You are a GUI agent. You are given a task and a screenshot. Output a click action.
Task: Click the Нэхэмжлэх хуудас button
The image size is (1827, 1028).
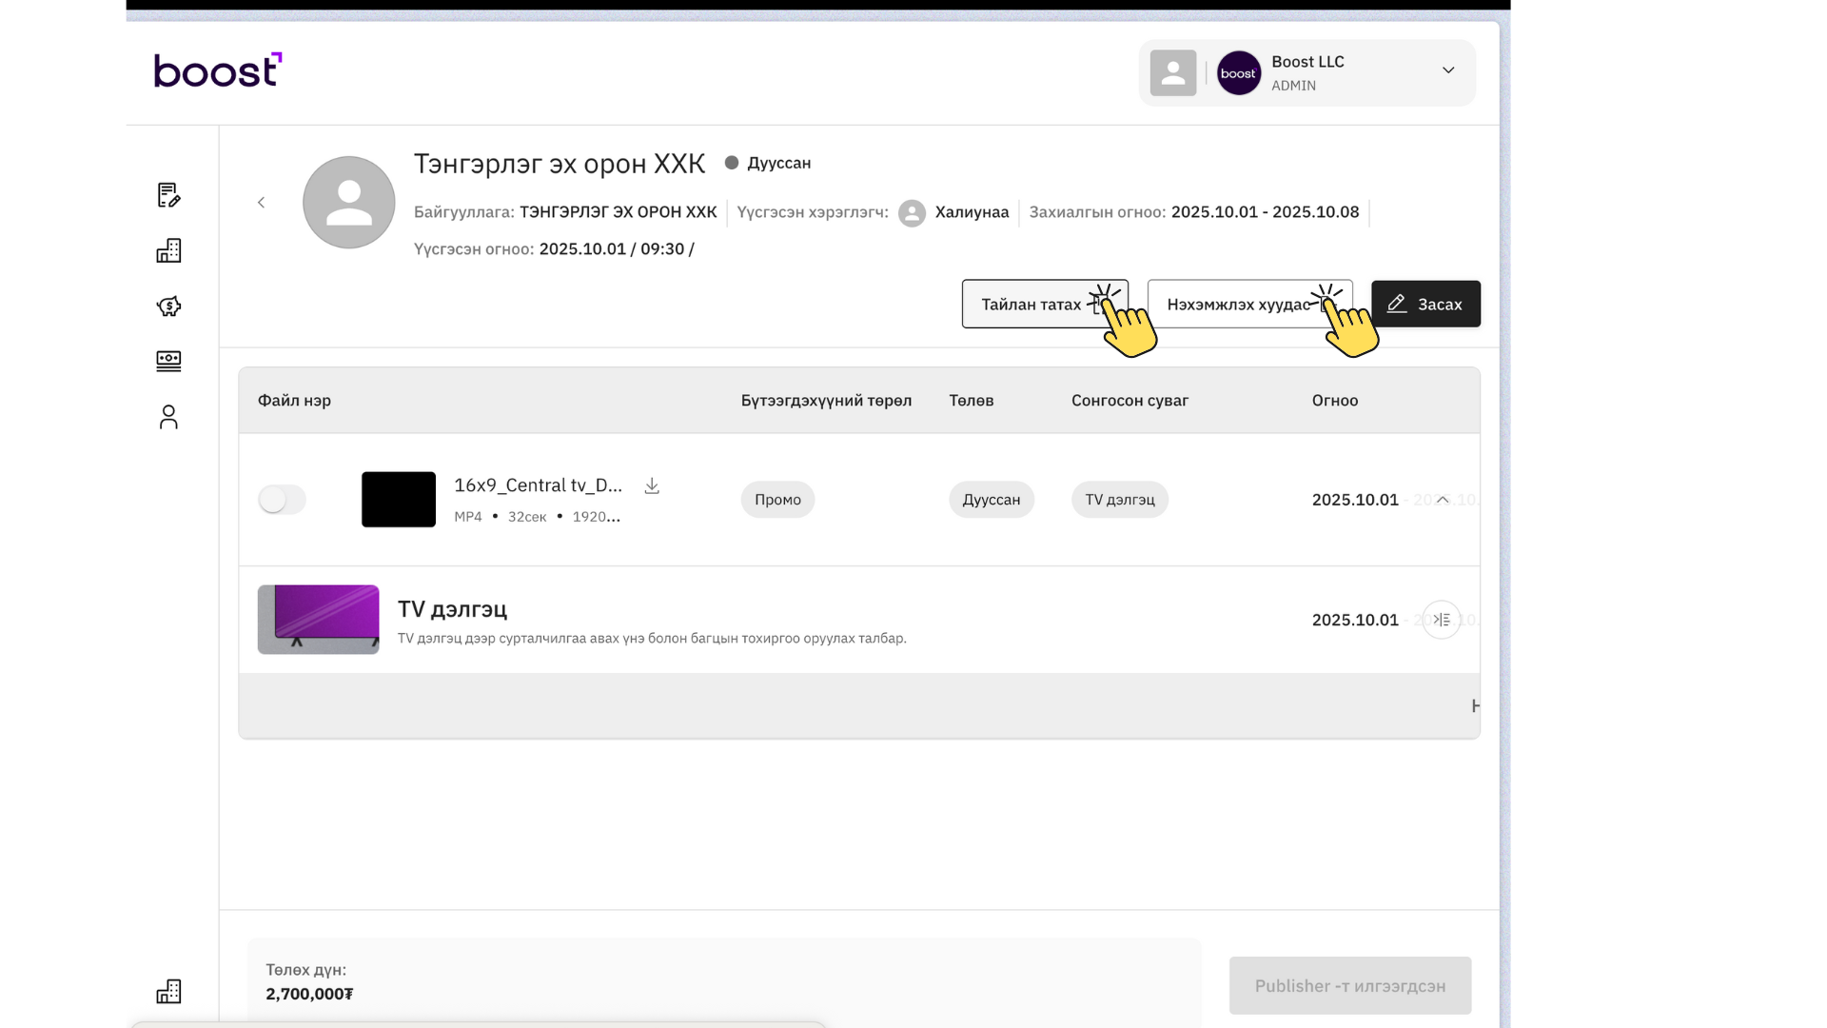click(1249, 304)
